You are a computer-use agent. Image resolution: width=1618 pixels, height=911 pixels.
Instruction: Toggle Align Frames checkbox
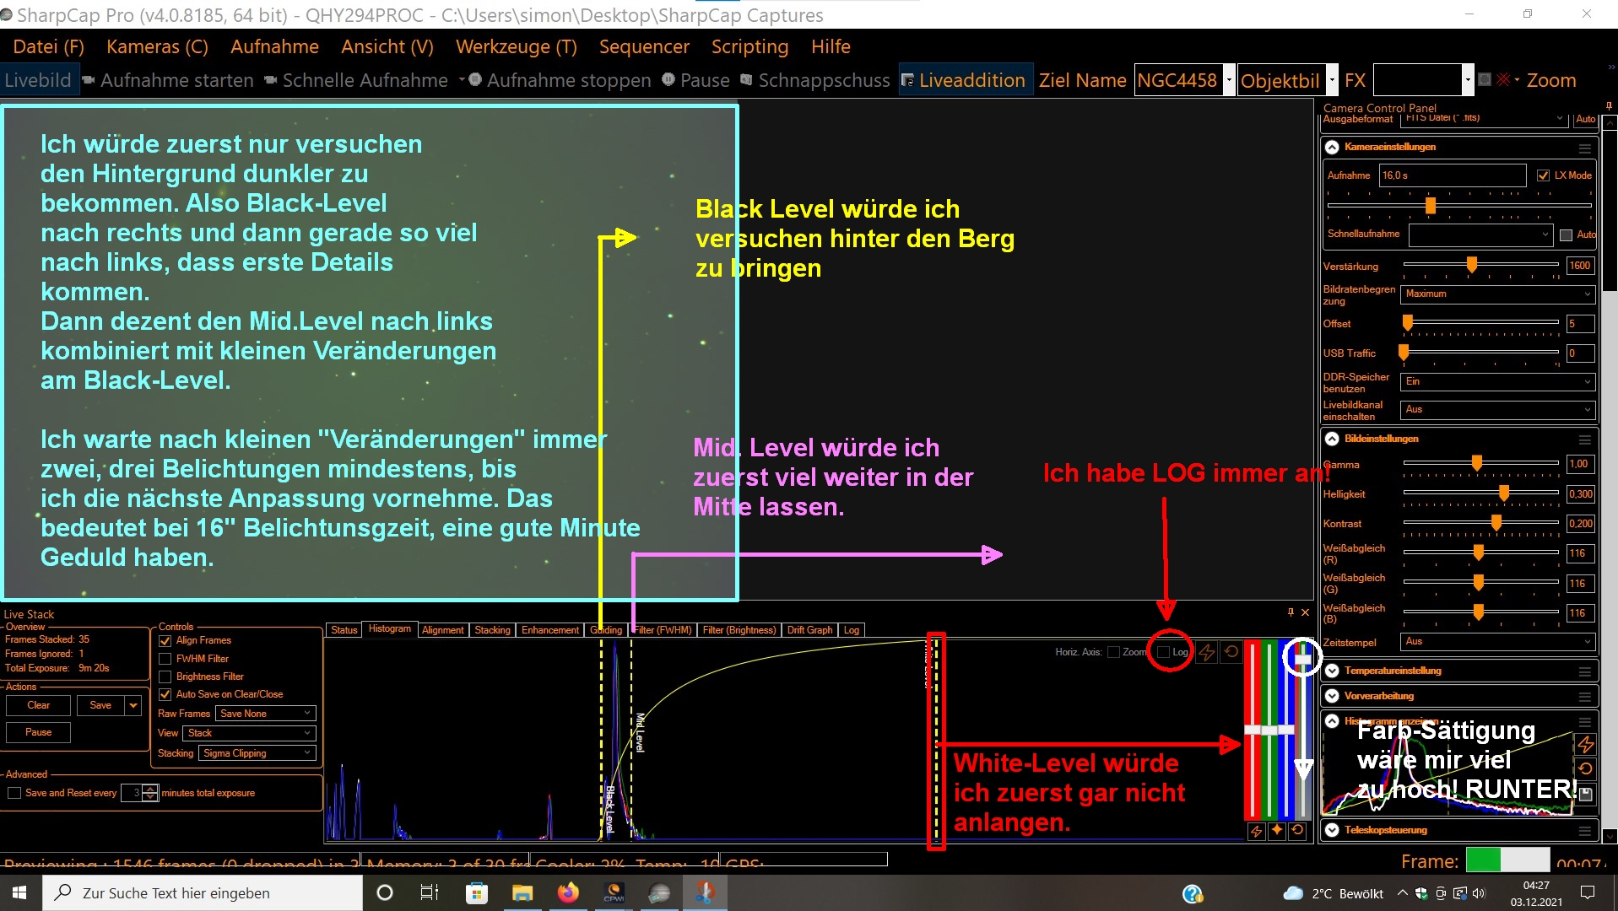point(165,641)
